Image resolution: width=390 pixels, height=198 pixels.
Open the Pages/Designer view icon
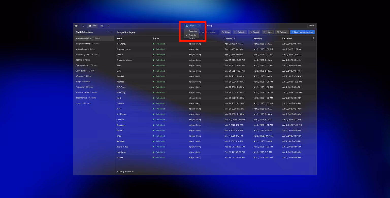(x=83, y=26)
